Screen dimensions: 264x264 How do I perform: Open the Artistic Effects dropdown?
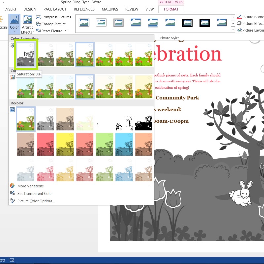pyautogui.click(x=28, y=24)
